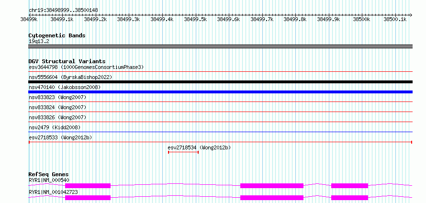Click ruler tick label 38499.7k
Viewport: 426px width, 203px height.
point(262,19)
